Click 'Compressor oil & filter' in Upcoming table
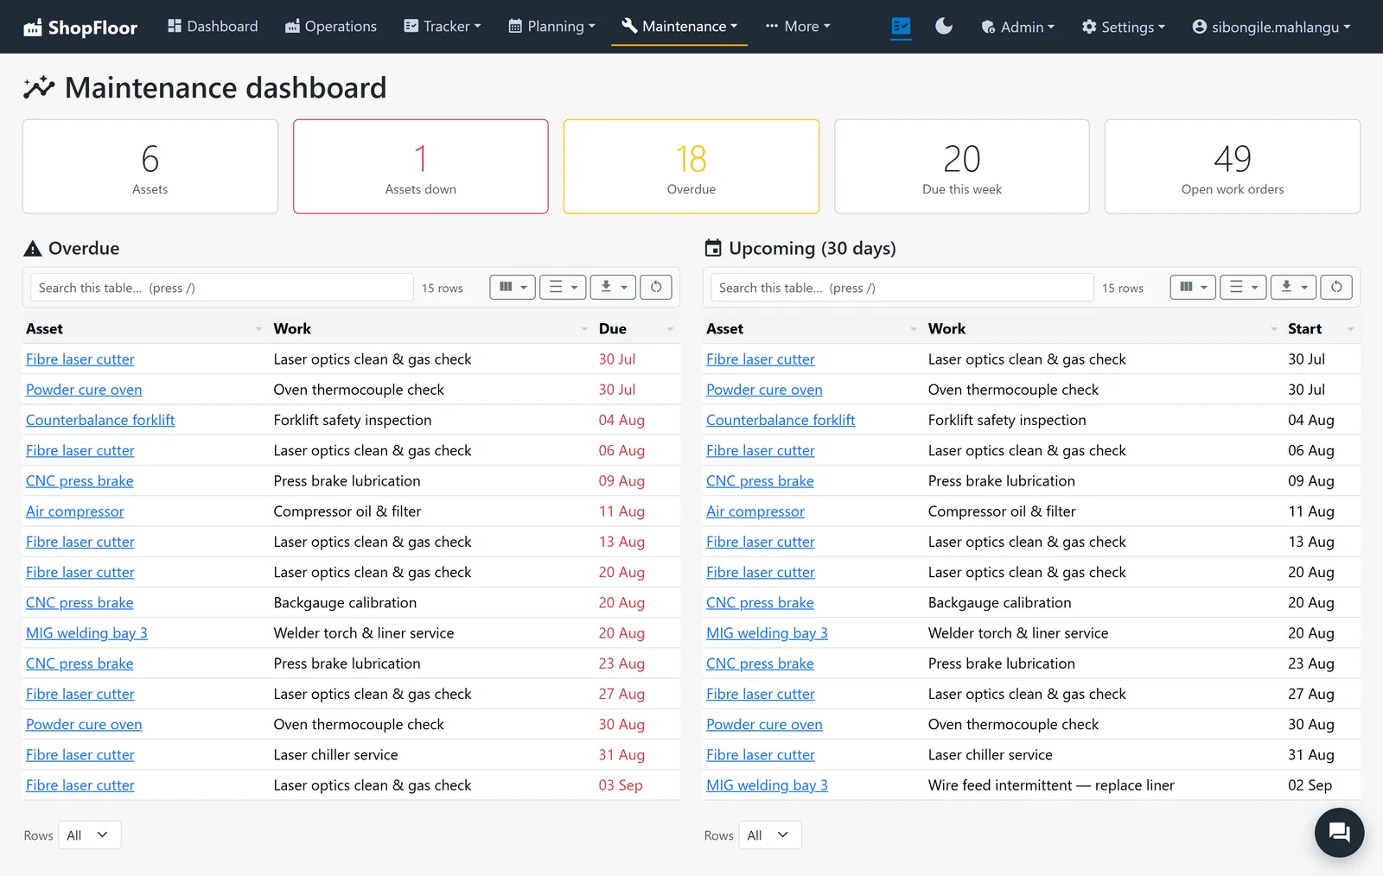Image resolution: width=1383 pixels, height=876 pixels. pos(1002,511)
